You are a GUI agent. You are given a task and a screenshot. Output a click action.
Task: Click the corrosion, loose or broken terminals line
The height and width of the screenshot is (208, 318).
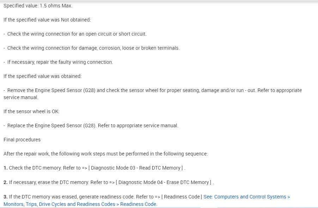(x=93, y=48)
